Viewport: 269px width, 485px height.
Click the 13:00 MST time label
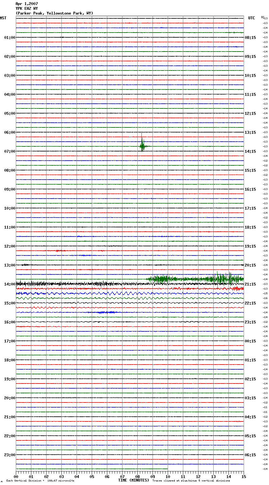10,265
